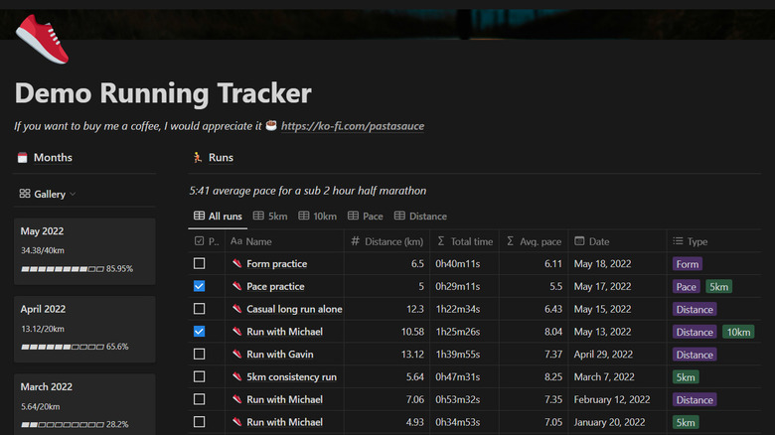Click the shoe icon on Run with Gavin row
775x435 pixels.
pyautogui.click(x=237, y=355)
